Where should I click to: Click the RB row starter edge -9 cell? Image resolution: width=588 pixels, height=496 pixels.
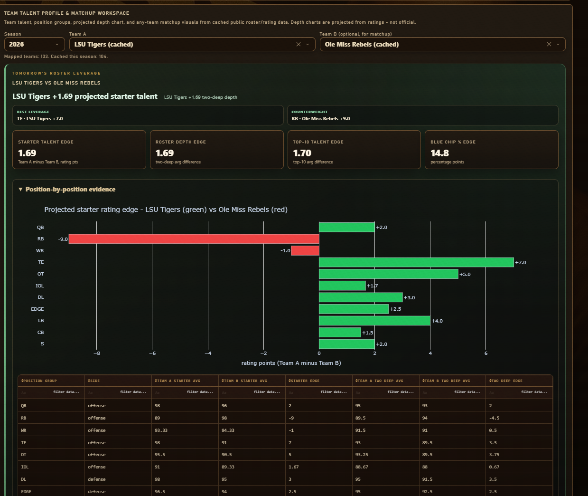coord(318,418)
